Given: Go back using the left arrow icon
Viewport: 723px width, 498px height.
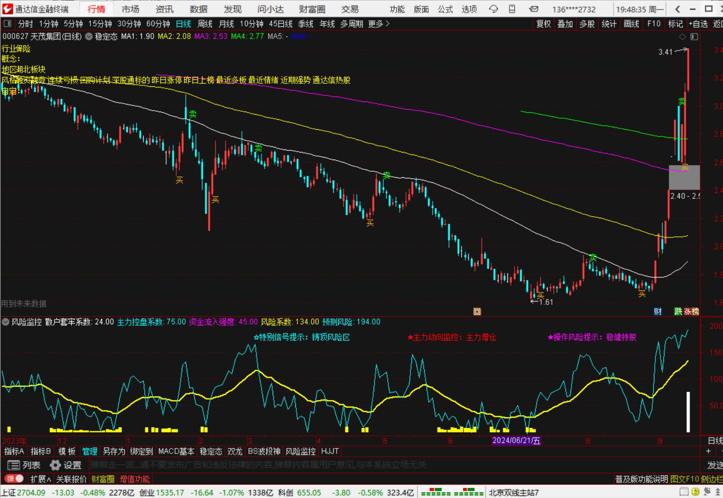Looking at the screenshot, I should pos(678,9).
